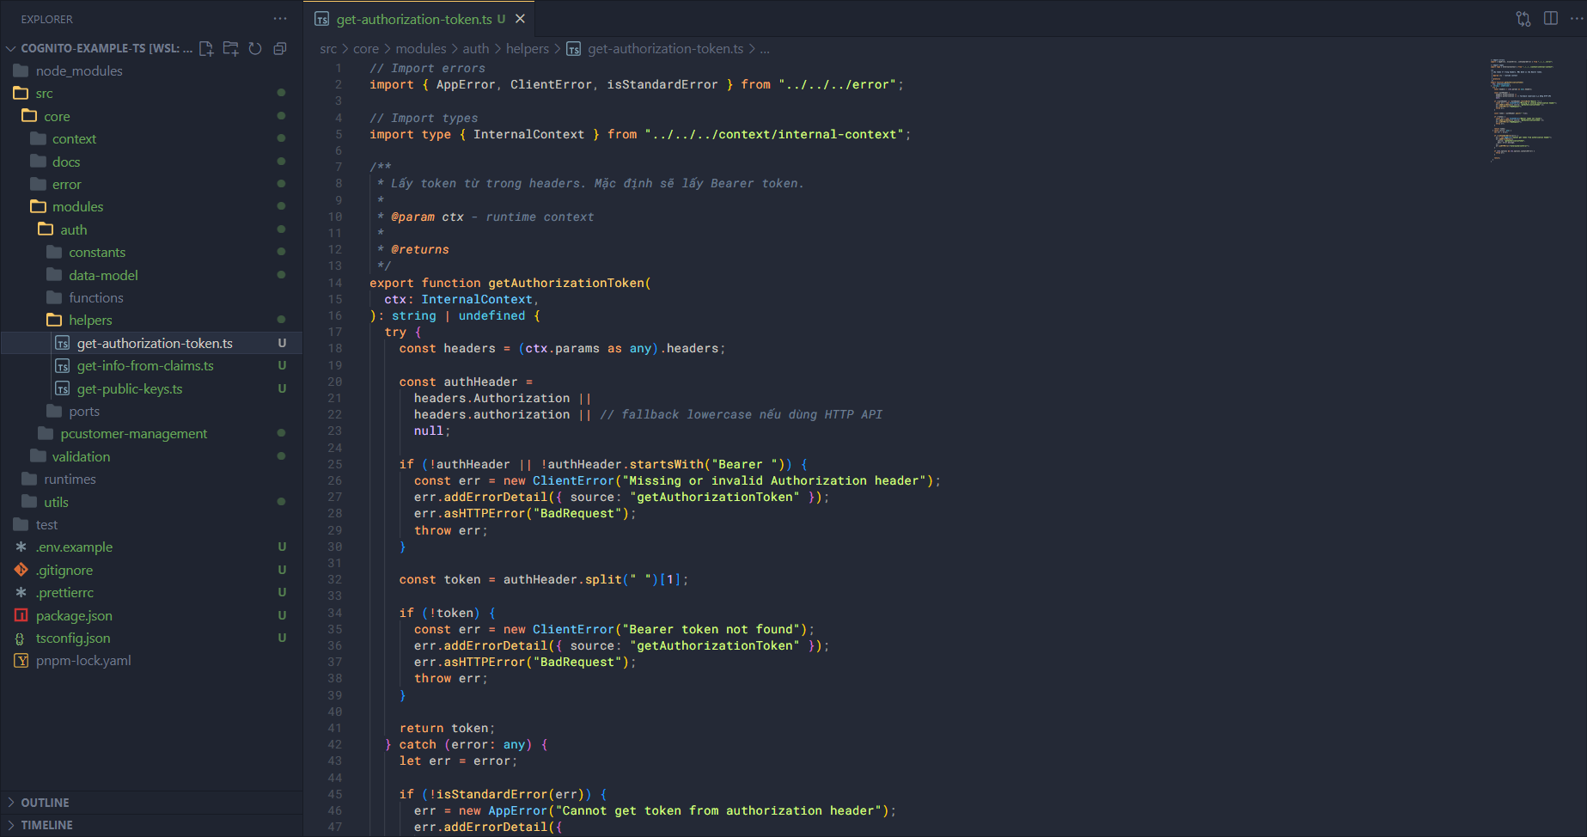Open get-public-keys.ts in the explorer

coord(130,389)
